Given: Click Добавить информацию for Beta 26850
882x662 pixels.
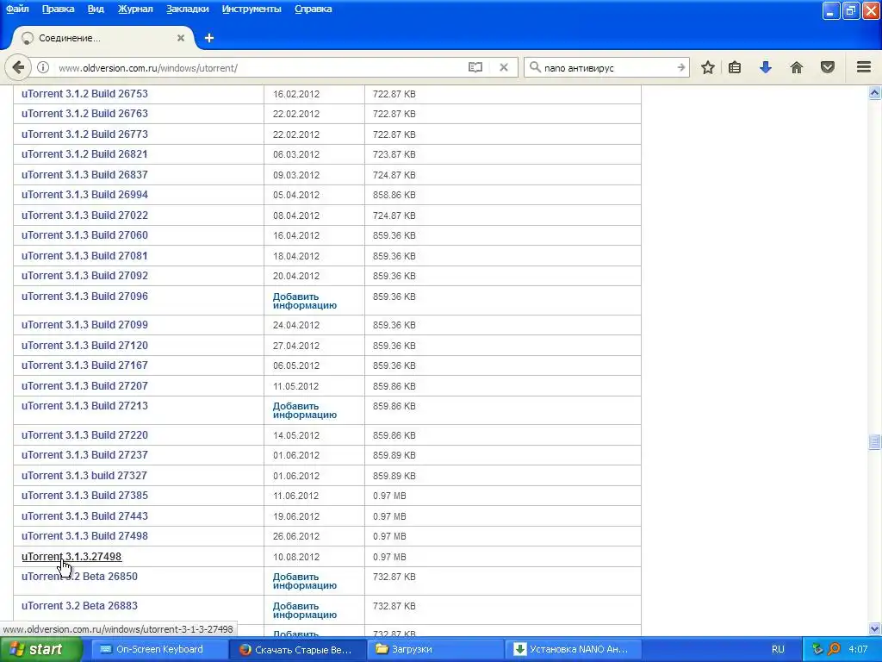Looking at the screenshot, I should 304,581.
